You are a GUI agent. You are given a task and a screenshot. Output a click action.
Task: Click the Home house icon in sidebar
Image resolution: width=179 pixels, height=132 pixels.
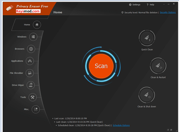[37, 25]
